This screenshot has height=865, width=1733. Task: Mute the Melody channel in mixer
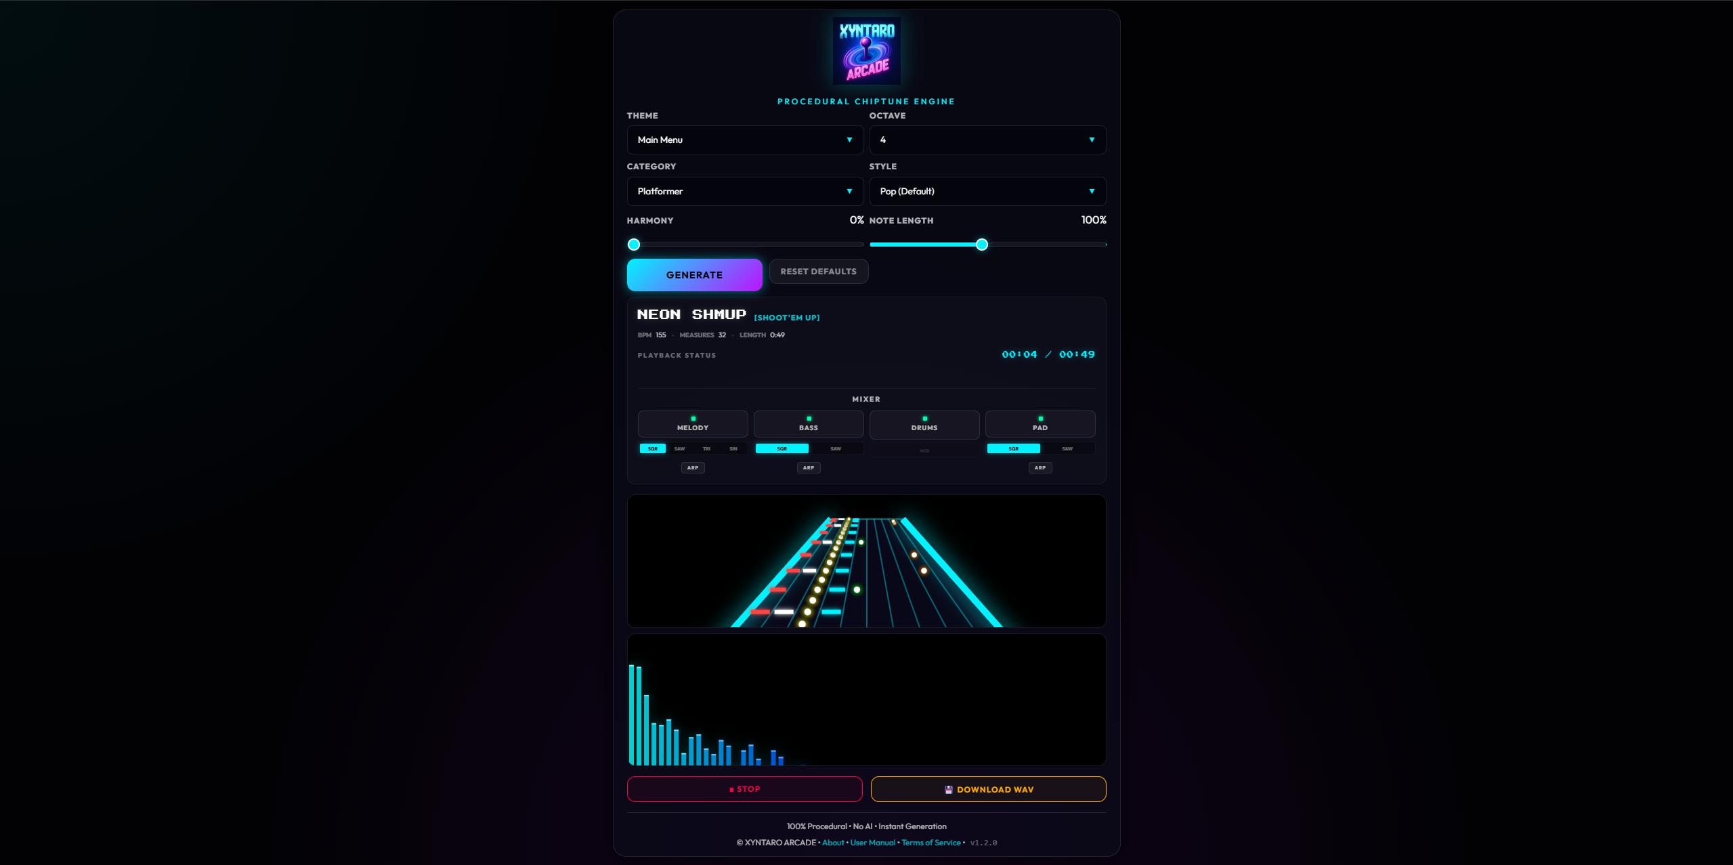click(x=692, y=424)
